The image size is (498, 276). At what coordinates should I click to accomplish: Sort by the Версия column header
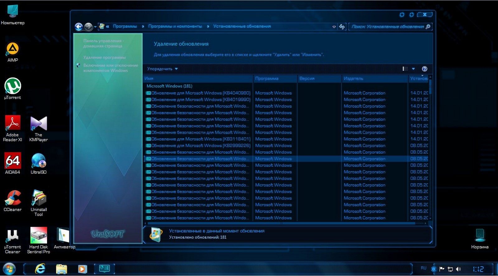(319, 78)
